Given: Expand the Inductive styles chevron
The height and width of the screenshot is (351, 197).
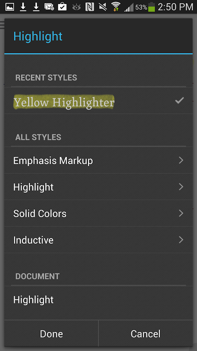Looking at the screenshot, I should click(x=181, y=240).
